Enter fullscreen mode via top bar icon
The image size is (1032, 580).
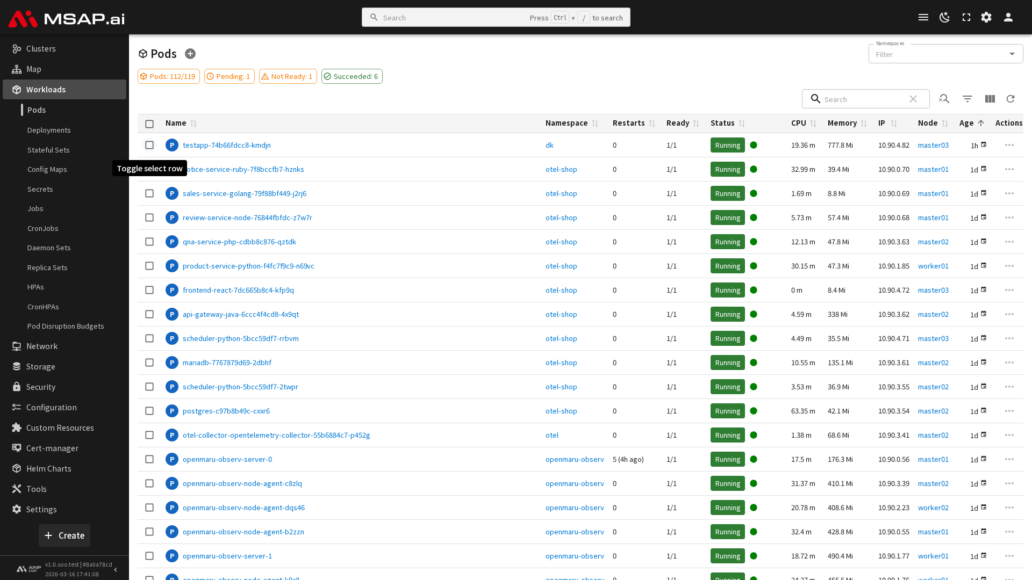tap(966, 17)
